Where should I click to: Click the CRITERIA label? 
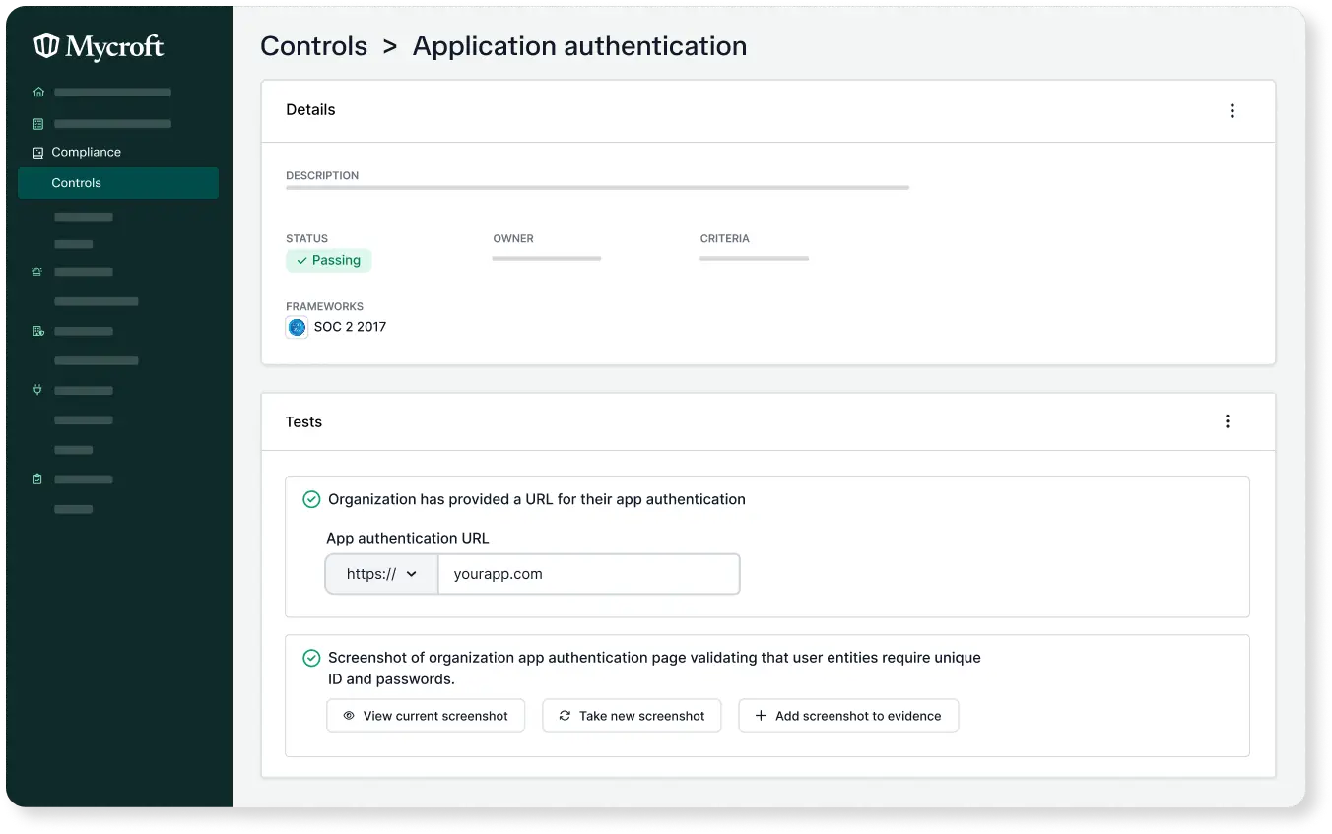coord(725,238)
